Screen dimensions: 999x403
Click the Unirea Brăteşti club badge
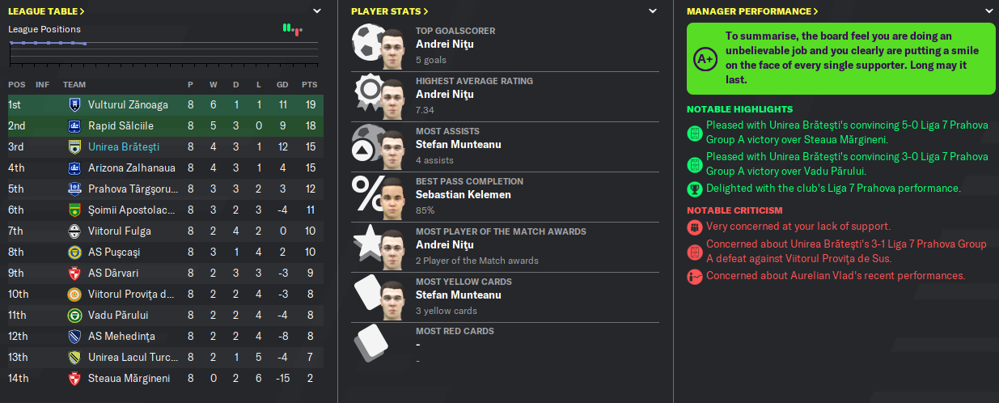click(x=74, y=146)
